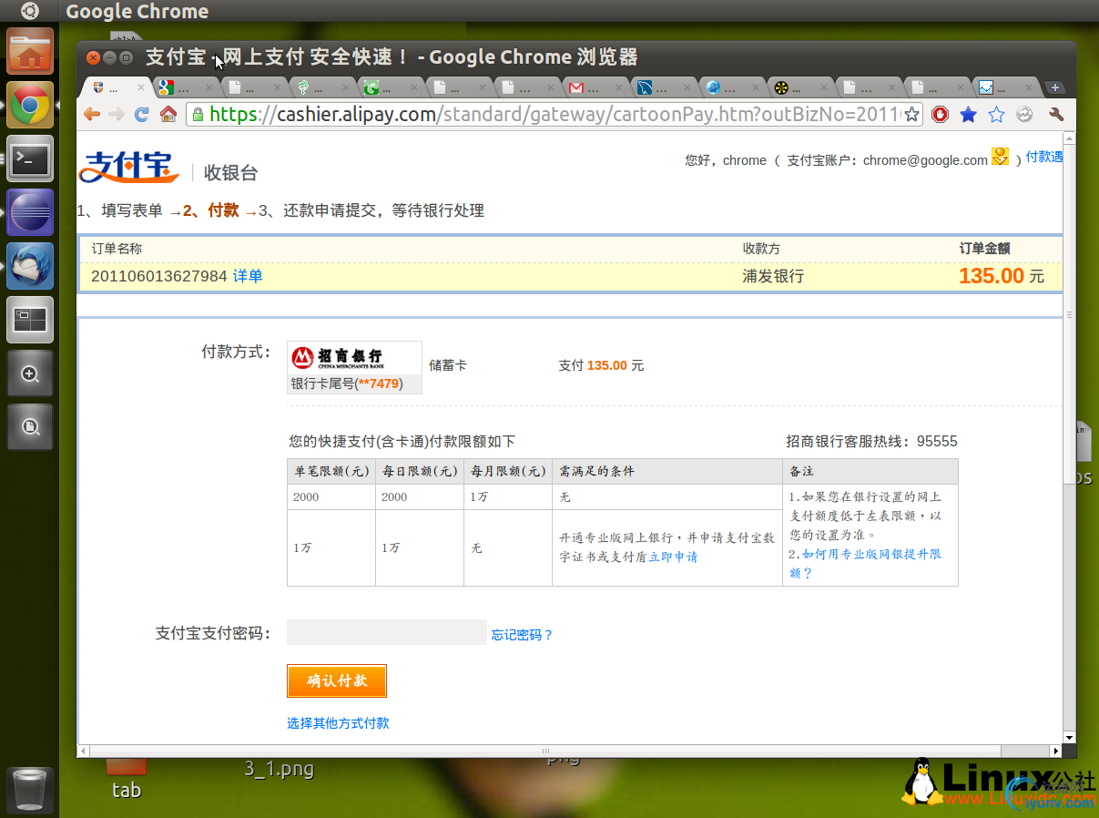Click 单笔限额(元) column header
This screenshot has width=1099, height=818.
(331, 471)
